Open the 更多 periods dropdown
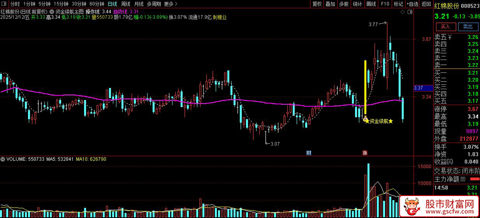480x218 pixels. [171, 4]
